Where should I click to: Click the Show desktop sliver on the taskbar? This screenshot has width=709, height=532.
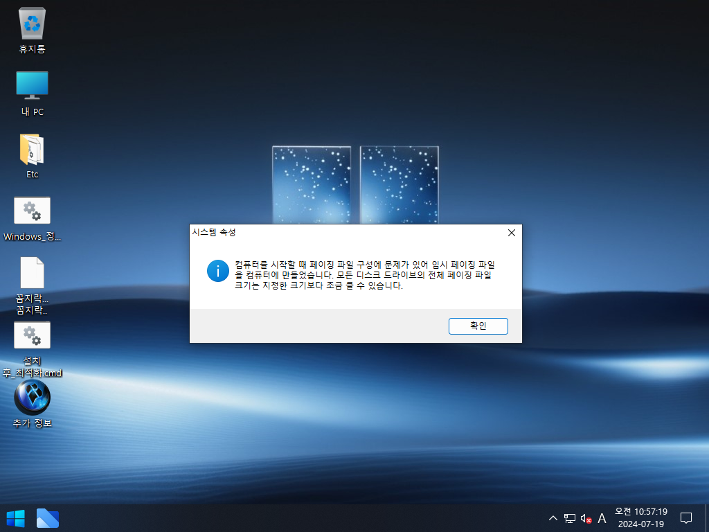click(707, 518)
